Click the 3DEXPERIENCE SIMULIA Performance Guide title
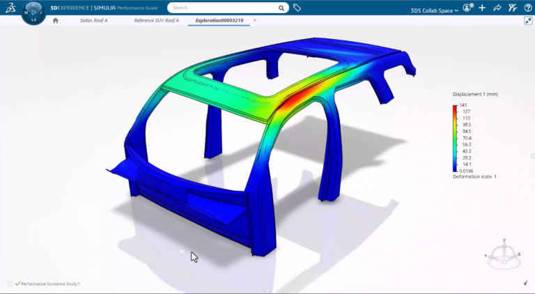Viewport: 535px width, 294px height. [x=104, y=8]
